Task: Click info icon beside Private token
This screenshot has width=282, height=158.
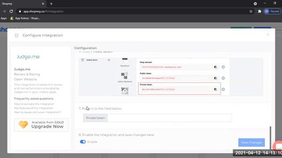Action: (x=223, y=89)
